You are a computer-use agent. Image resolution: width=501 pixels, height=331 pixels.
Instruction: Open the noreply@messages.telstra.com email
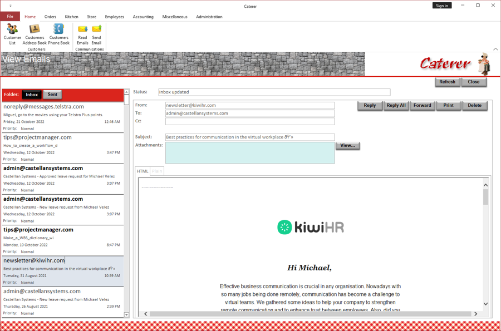point(63,117)
